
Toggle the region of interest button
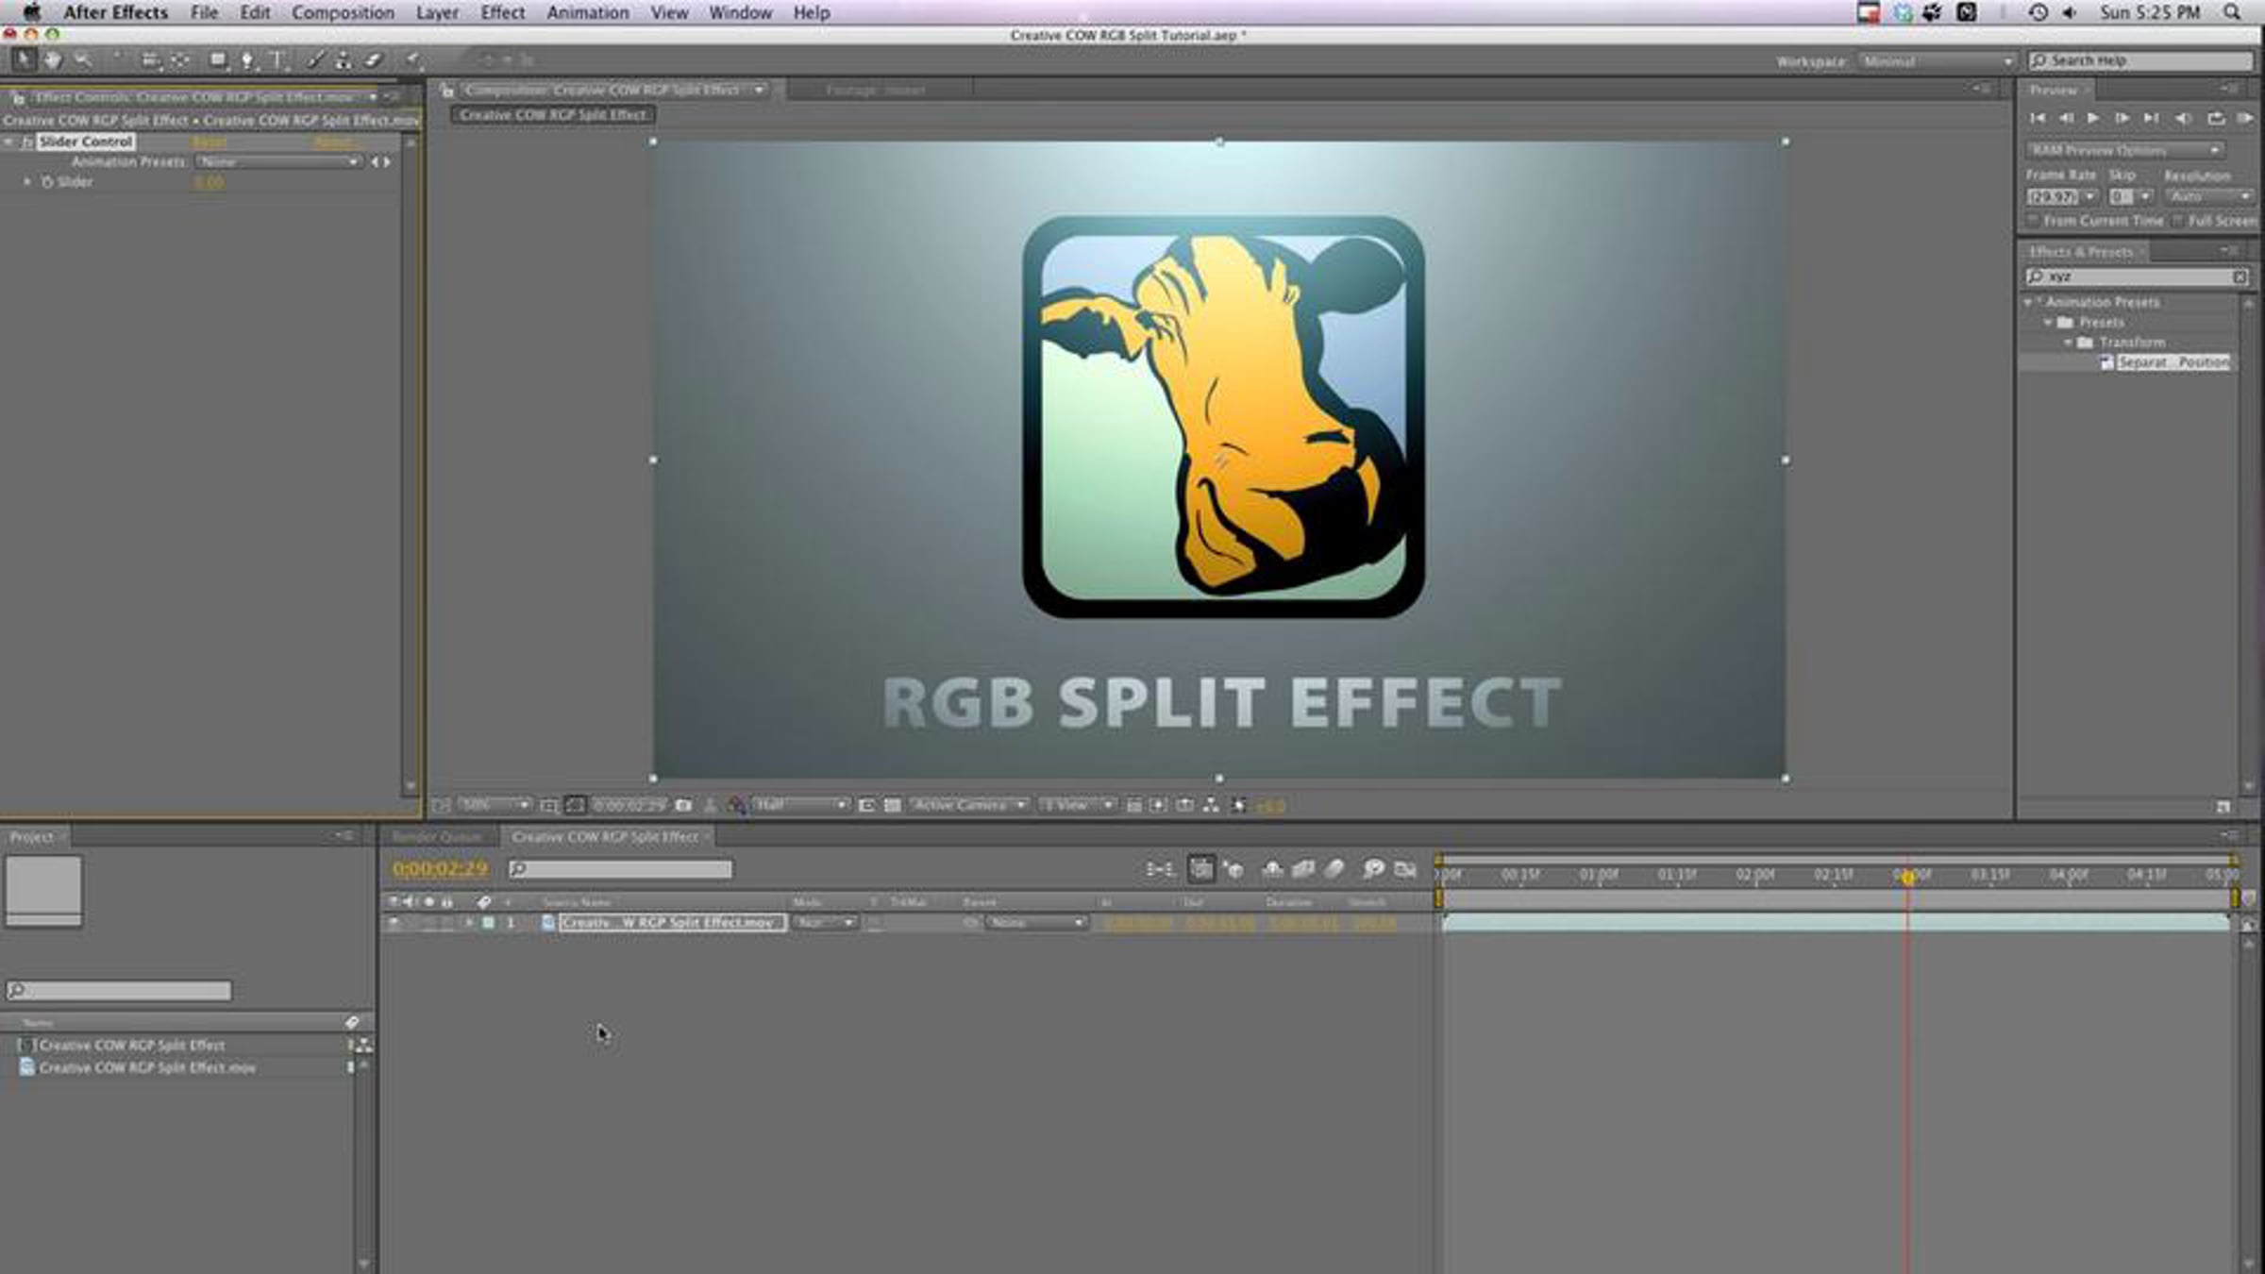coord(866,805)
